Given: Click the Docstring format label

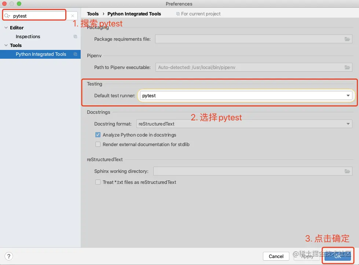Looking at the screenshot, I should [x=113, y=124].
